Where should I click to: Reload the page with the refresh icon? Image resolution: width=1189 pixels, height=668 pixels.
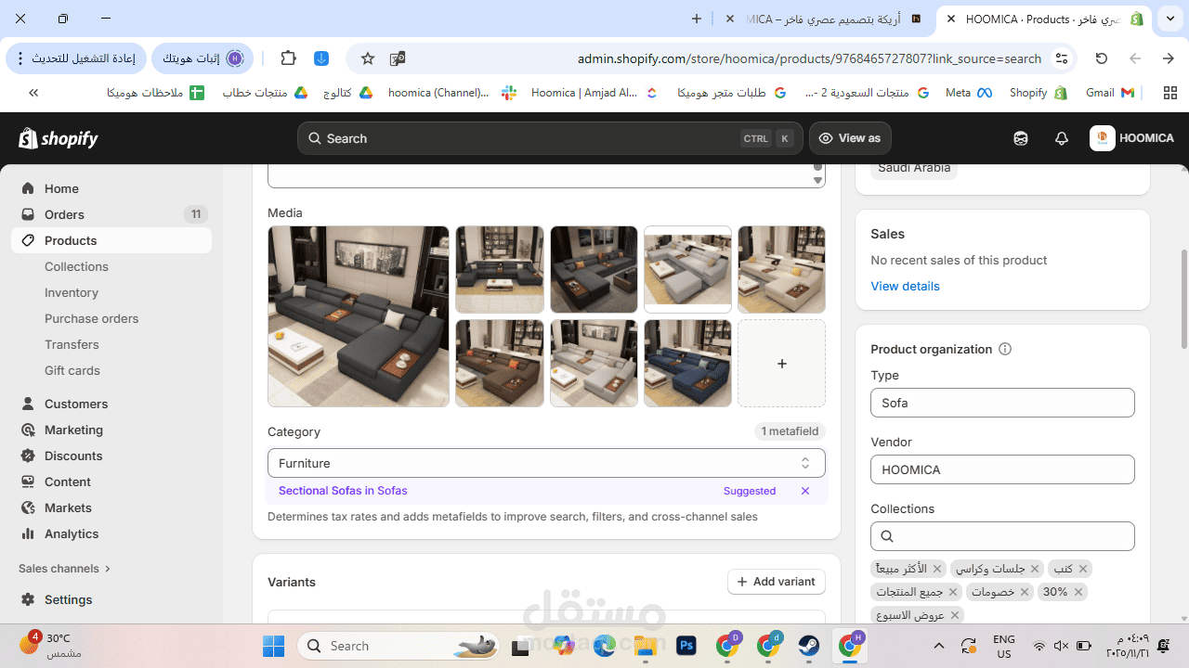click(x=1102, y=58)
